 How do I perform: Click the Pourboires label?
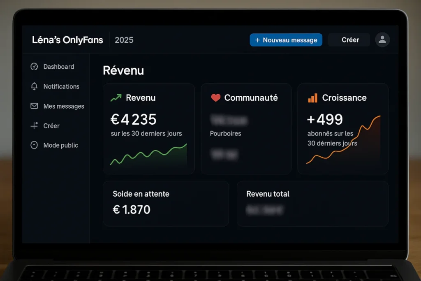[226, 134]
